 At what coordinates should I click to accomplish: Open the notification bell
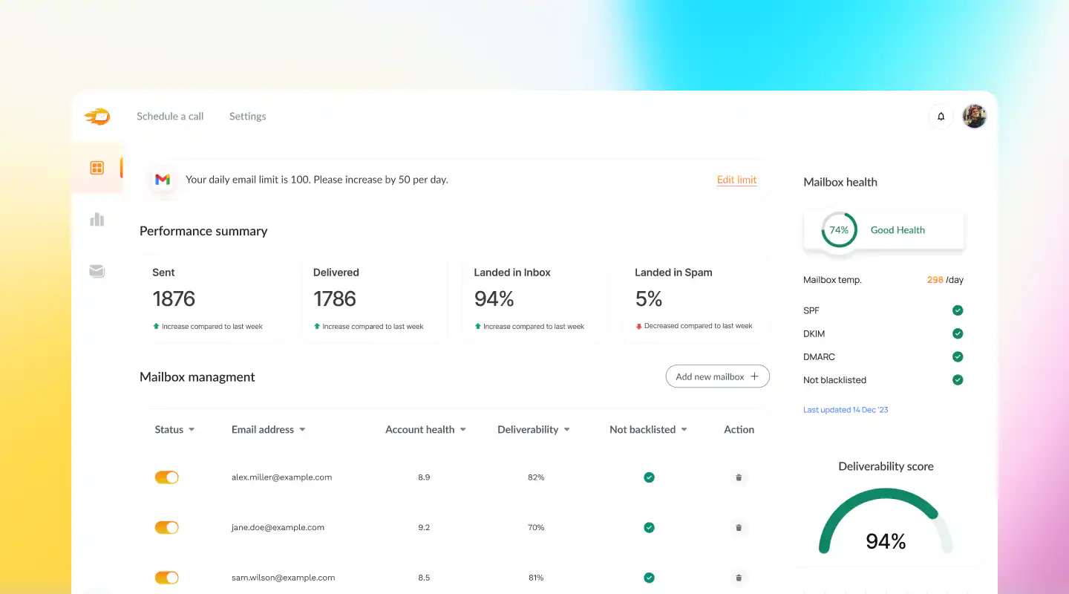coord(941,116)
